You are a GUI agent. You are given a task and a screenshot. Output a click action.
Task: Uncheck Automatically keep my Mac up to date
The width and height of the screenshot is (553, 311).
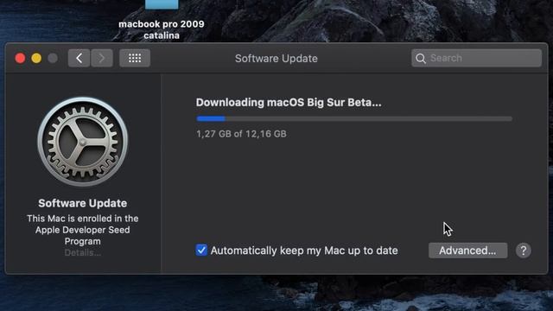click(201, 250)
